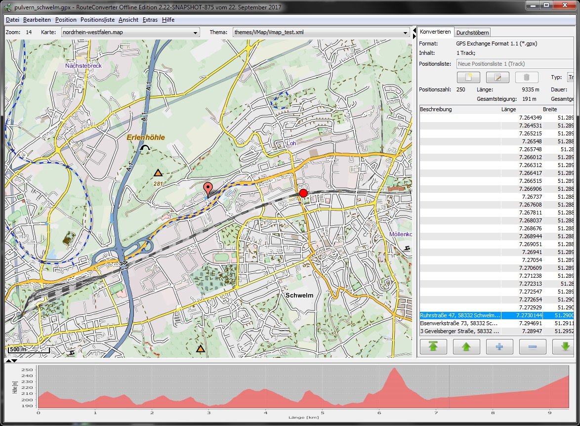The height and width of the screenshot is (426, 580).
Task: Open the Datei menu
Action: point(12,20)
